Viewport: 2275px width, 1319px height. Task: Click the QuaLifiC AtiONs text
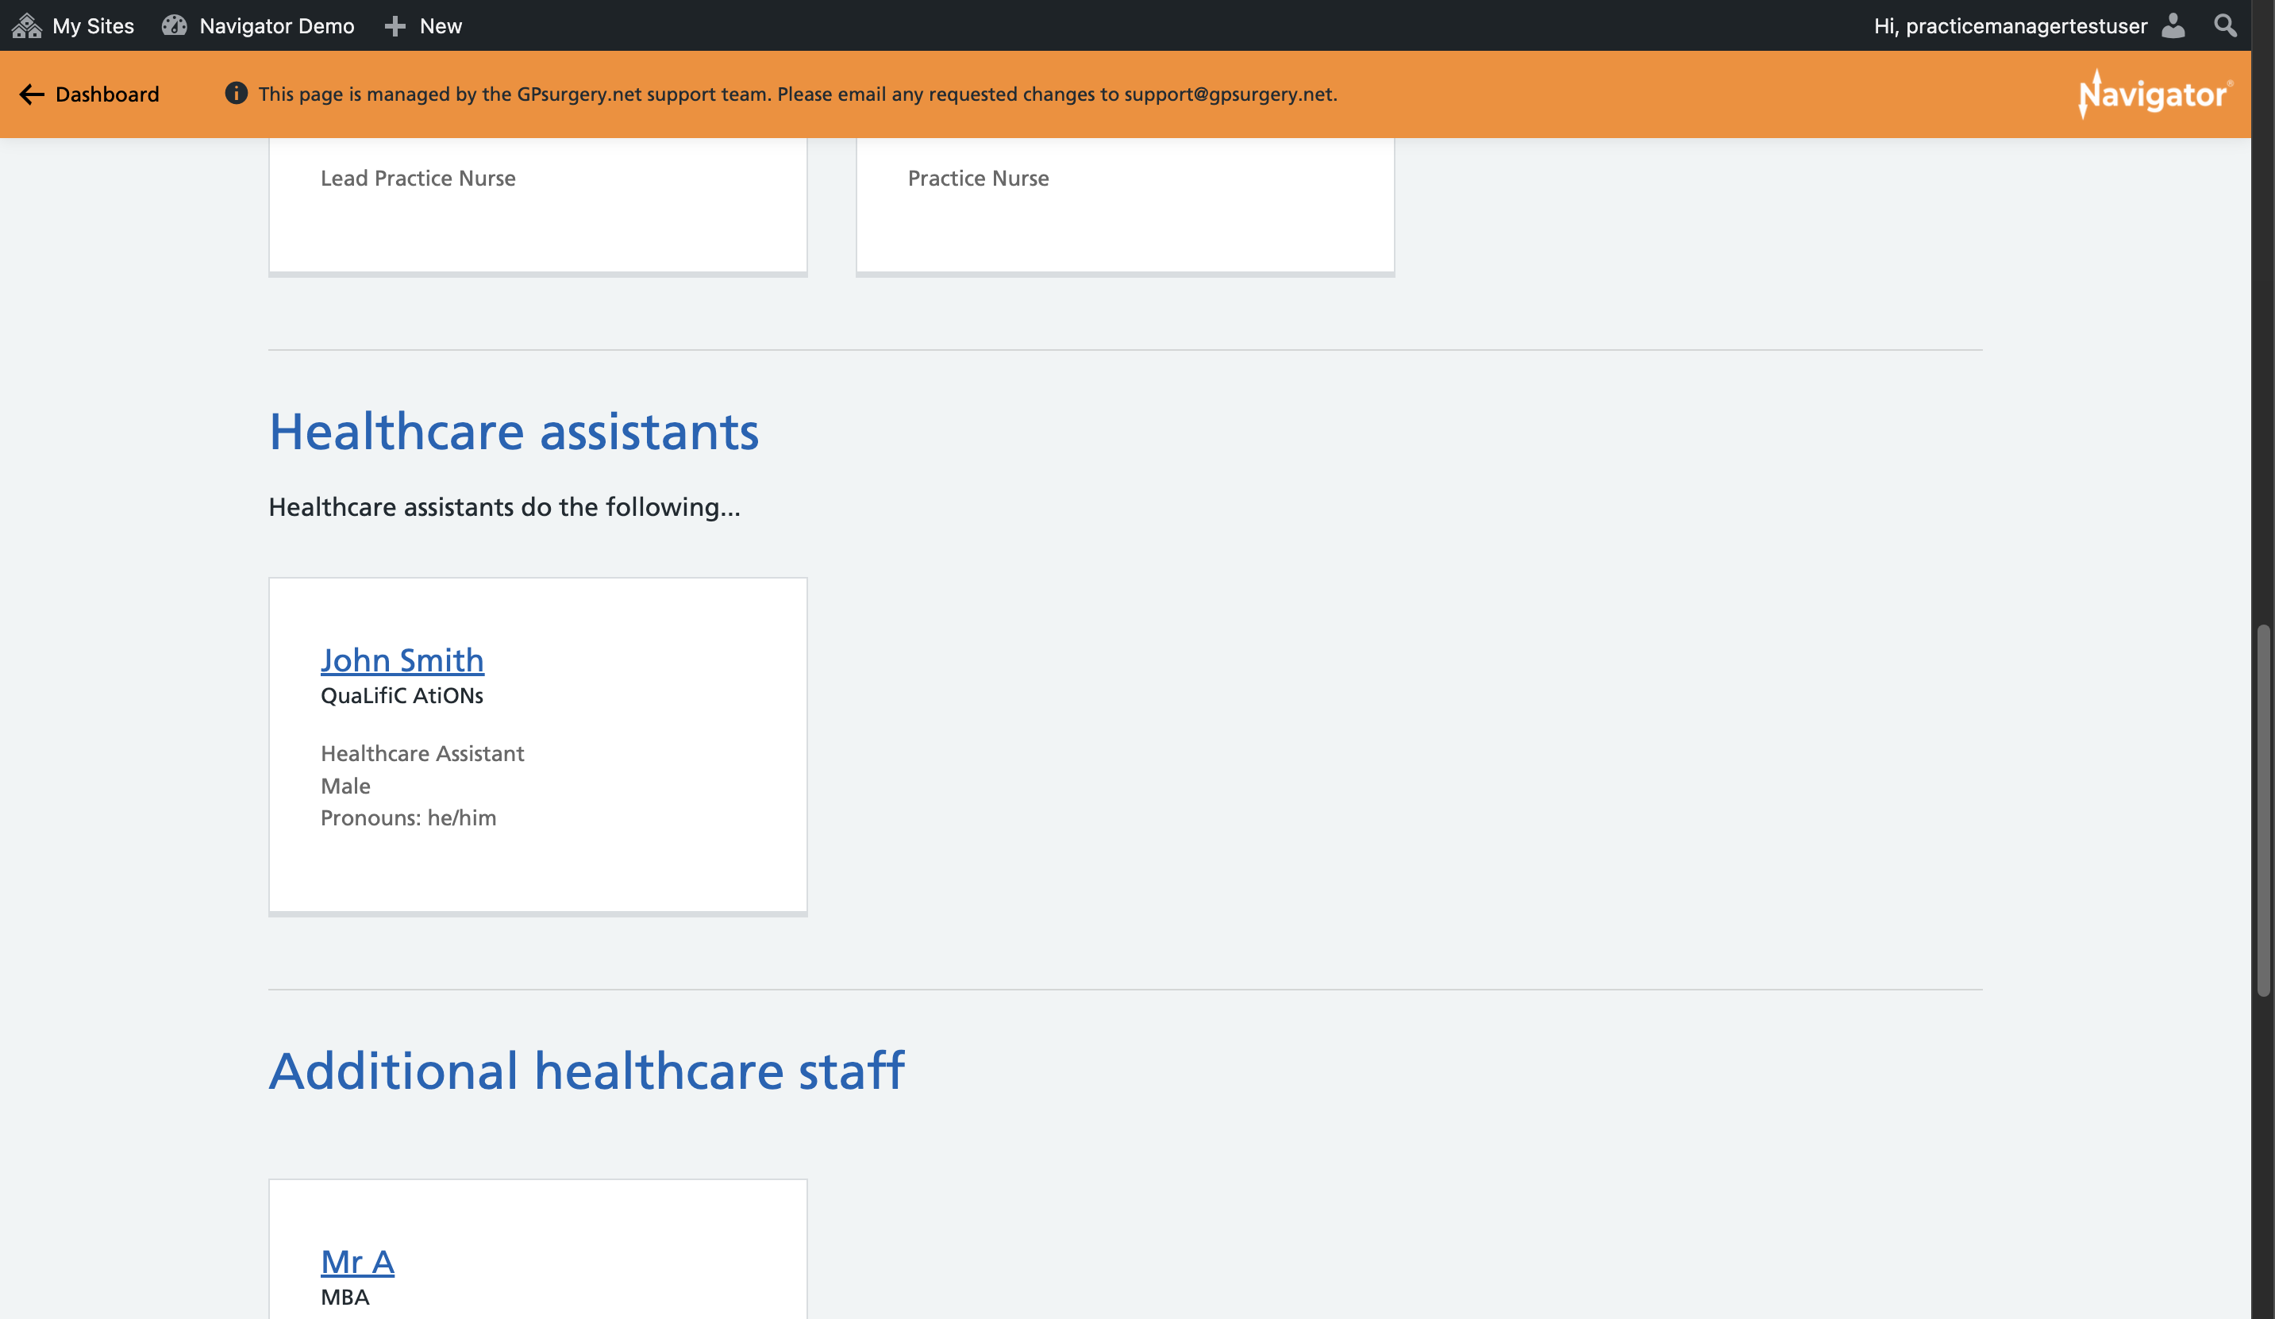(x=402, y=695)
